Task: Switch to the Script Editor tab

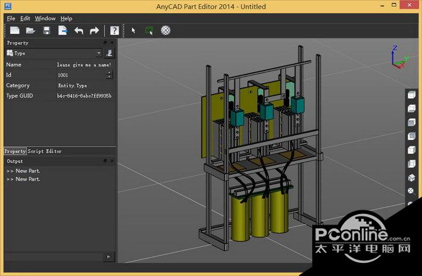Action: 45,151
